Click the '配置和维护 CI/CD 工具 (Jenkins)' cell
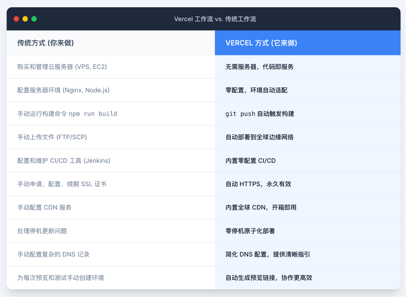Viewport: 406px width, 297px height. click(64, 160)
